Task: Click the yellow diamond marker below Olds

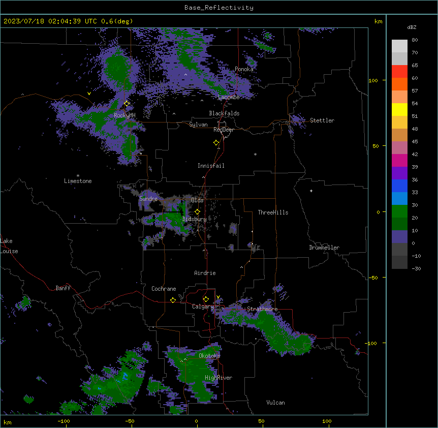Action: click(197, 212)
